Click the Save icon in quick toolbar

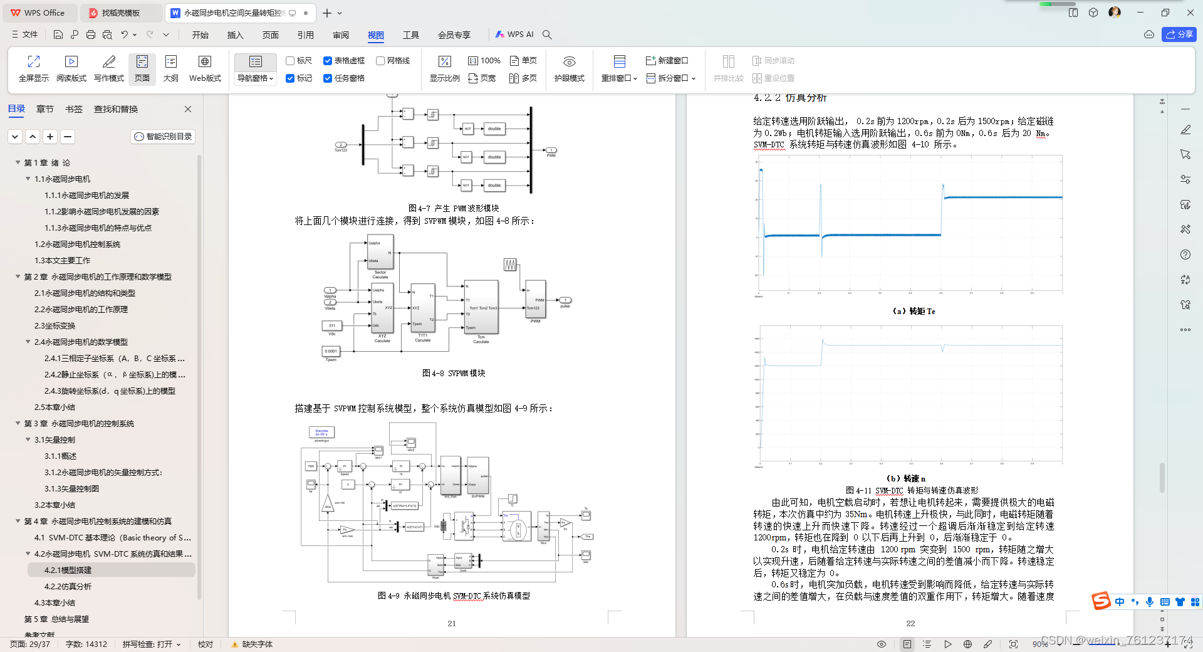(58, 34)
